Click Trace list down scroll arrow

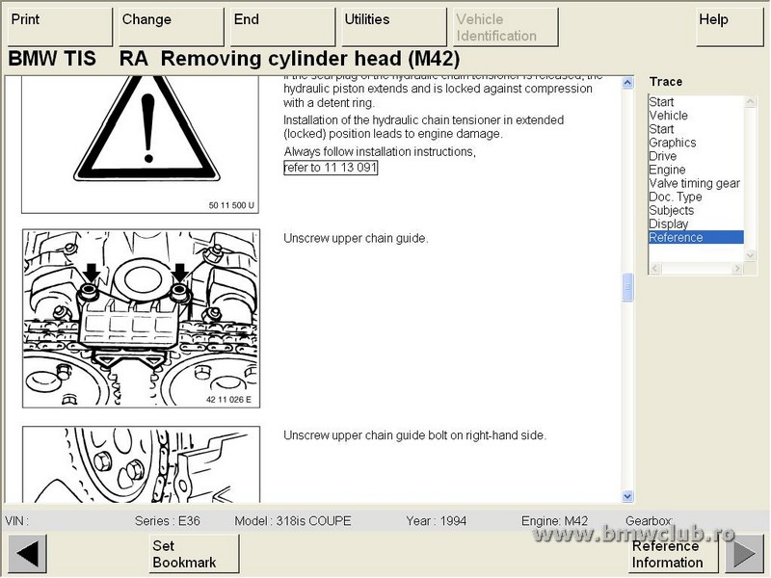[x=751, y=255]
